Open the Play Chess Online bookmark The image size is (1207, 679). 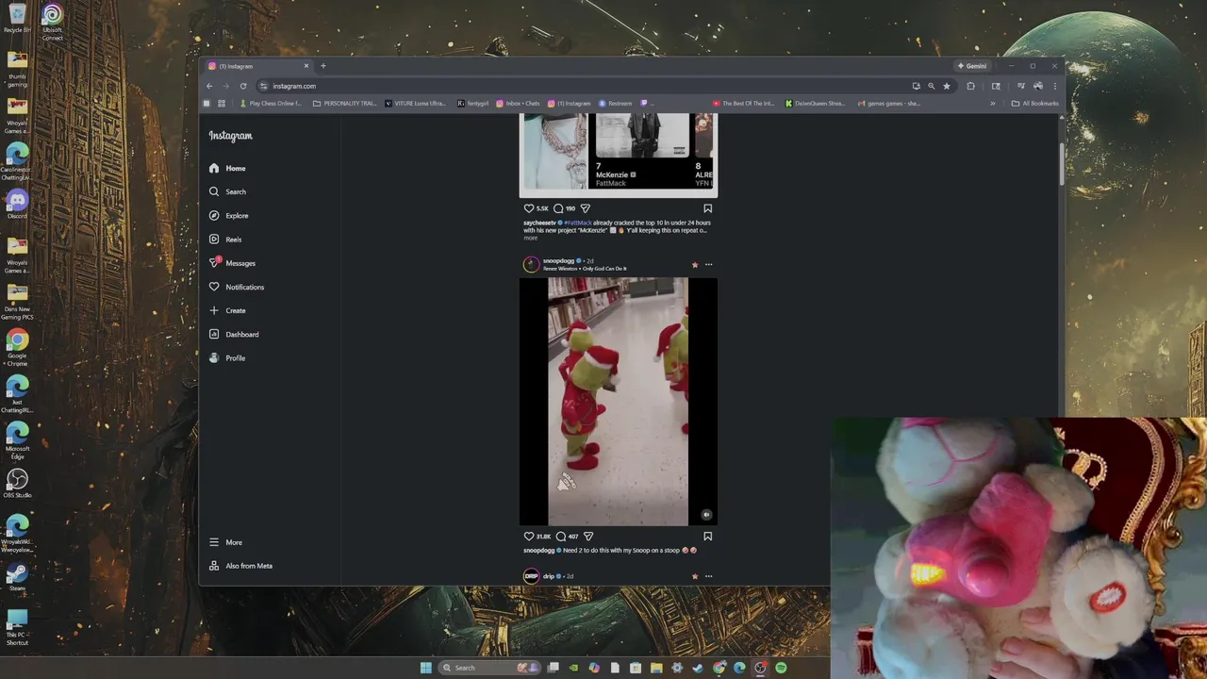pyautogui.click(x=272, y=104)
